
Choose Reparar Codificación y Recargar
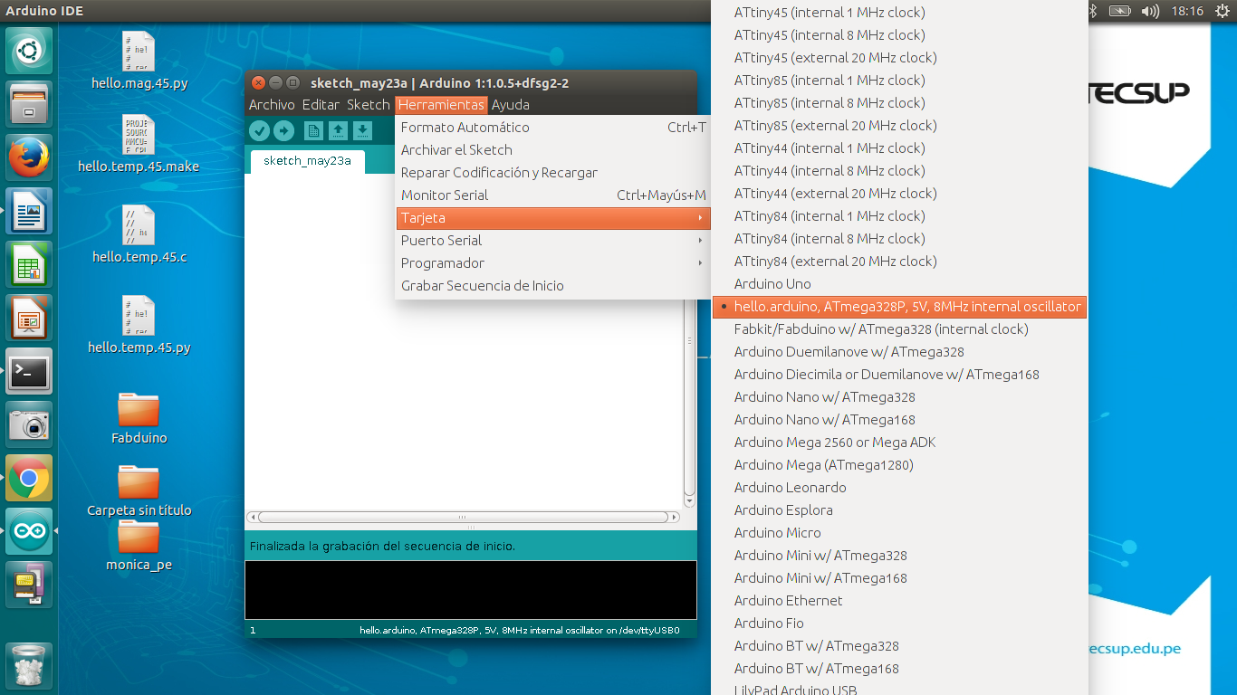[x=553, y=173]
